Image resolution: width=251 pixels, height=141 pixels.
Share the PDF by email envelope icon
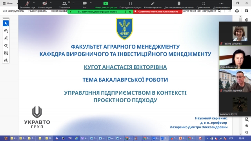point(246,11)
